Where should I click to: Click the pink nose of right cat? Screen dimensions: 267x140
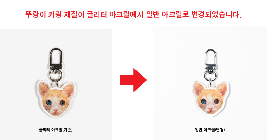(211, 109)
